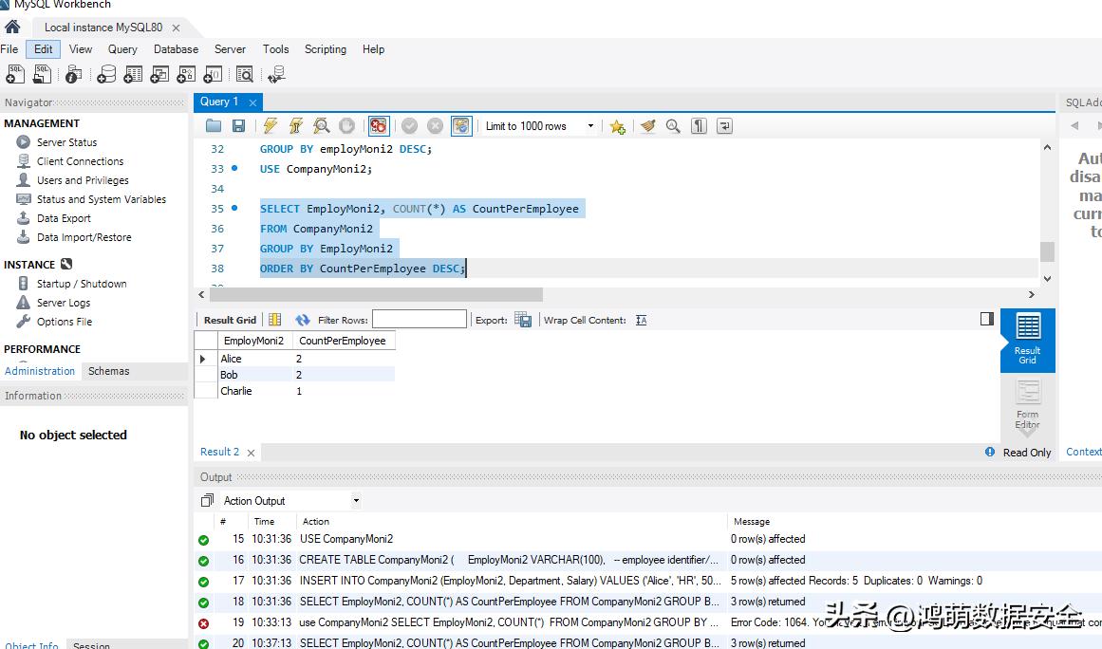Switch to the Administration tab
1102x649 pixels.
(x=39, y=371)
